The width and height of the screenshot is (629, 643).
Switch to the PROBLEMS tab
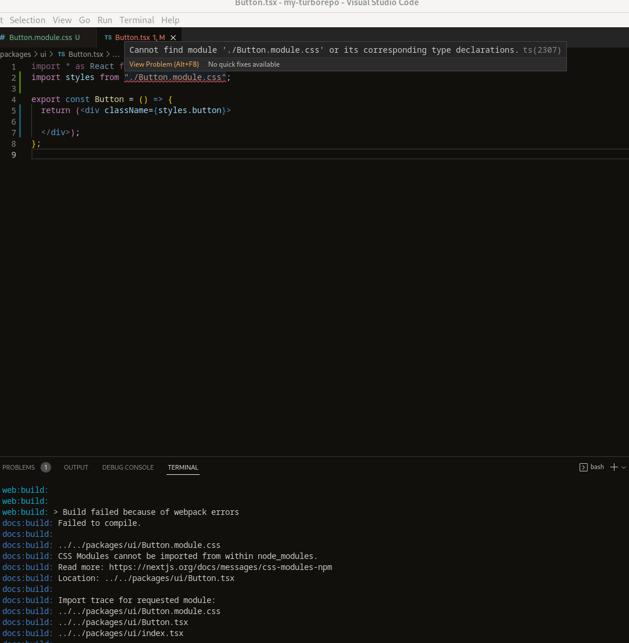19,467
